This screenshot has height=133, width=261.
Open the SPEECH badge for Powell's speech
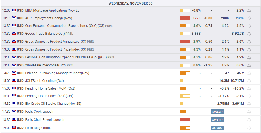(x=217, y=120)
